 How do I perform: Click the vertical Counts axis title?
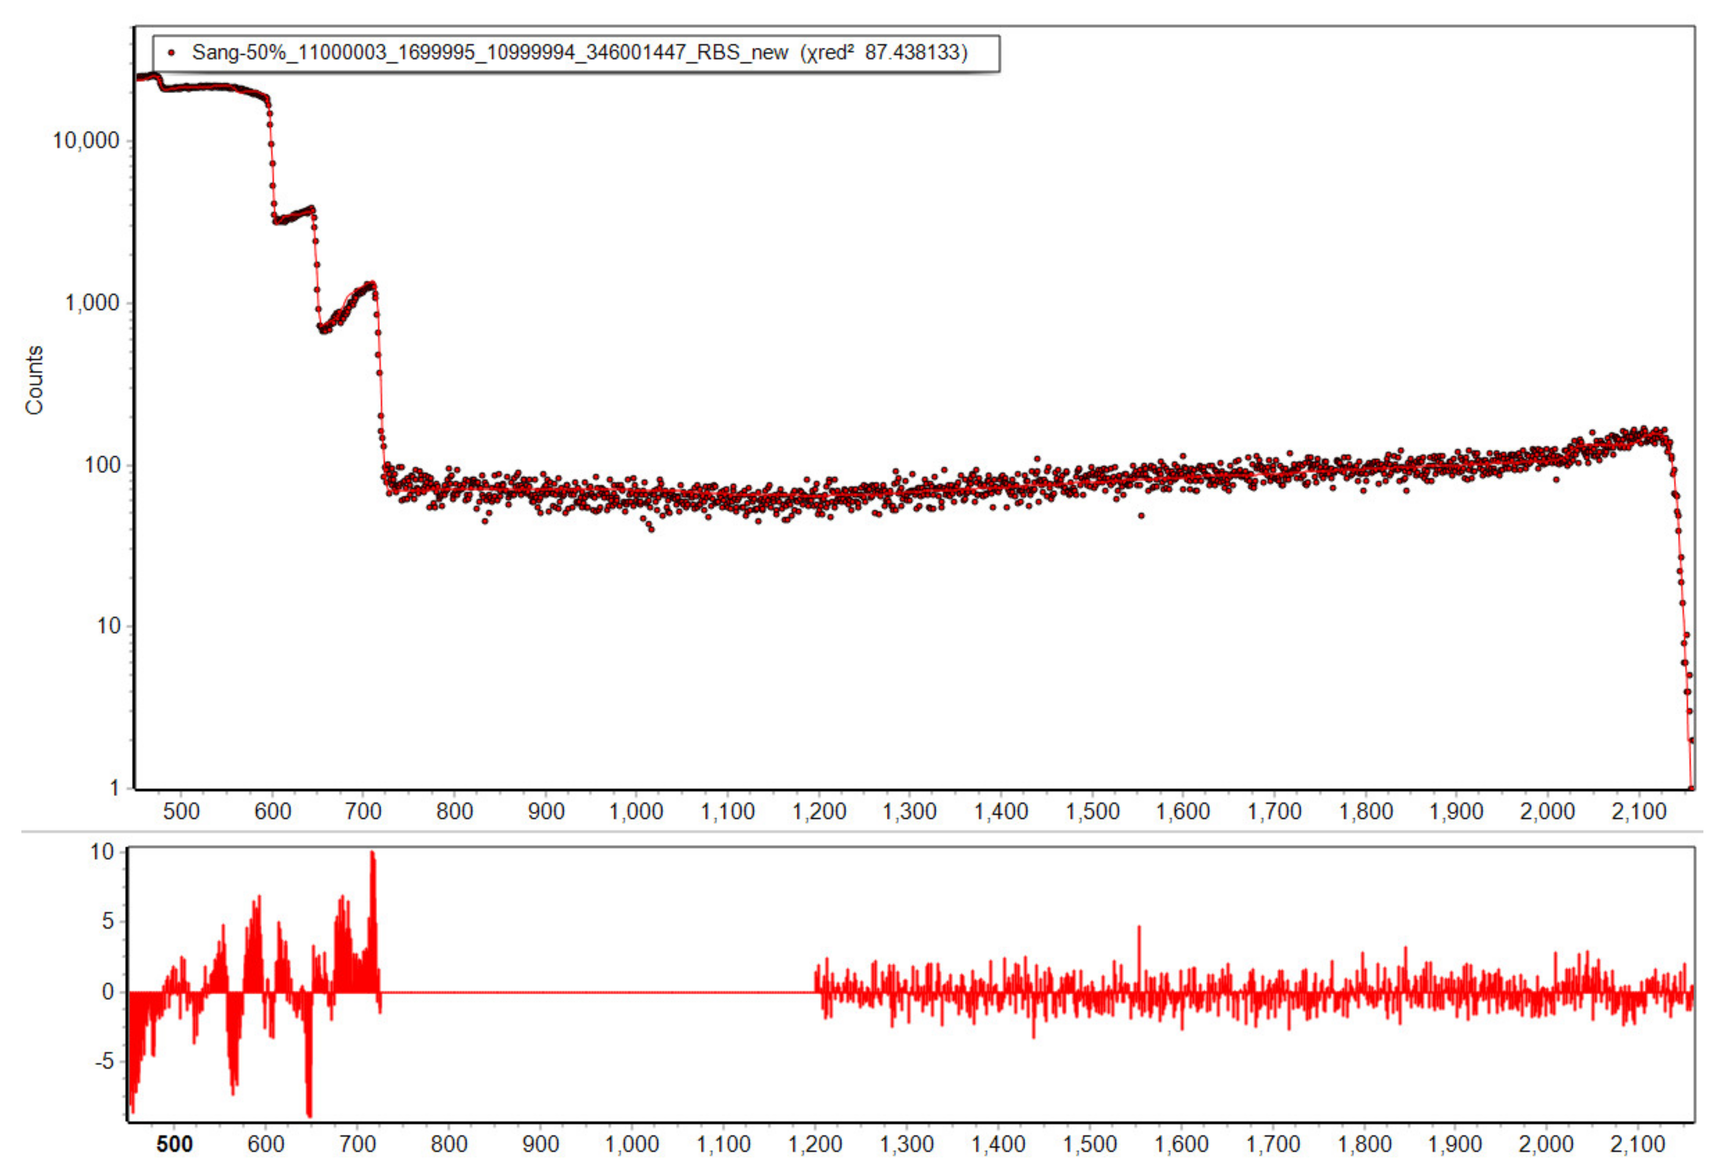pyautogui.click(x=35, y=380)
